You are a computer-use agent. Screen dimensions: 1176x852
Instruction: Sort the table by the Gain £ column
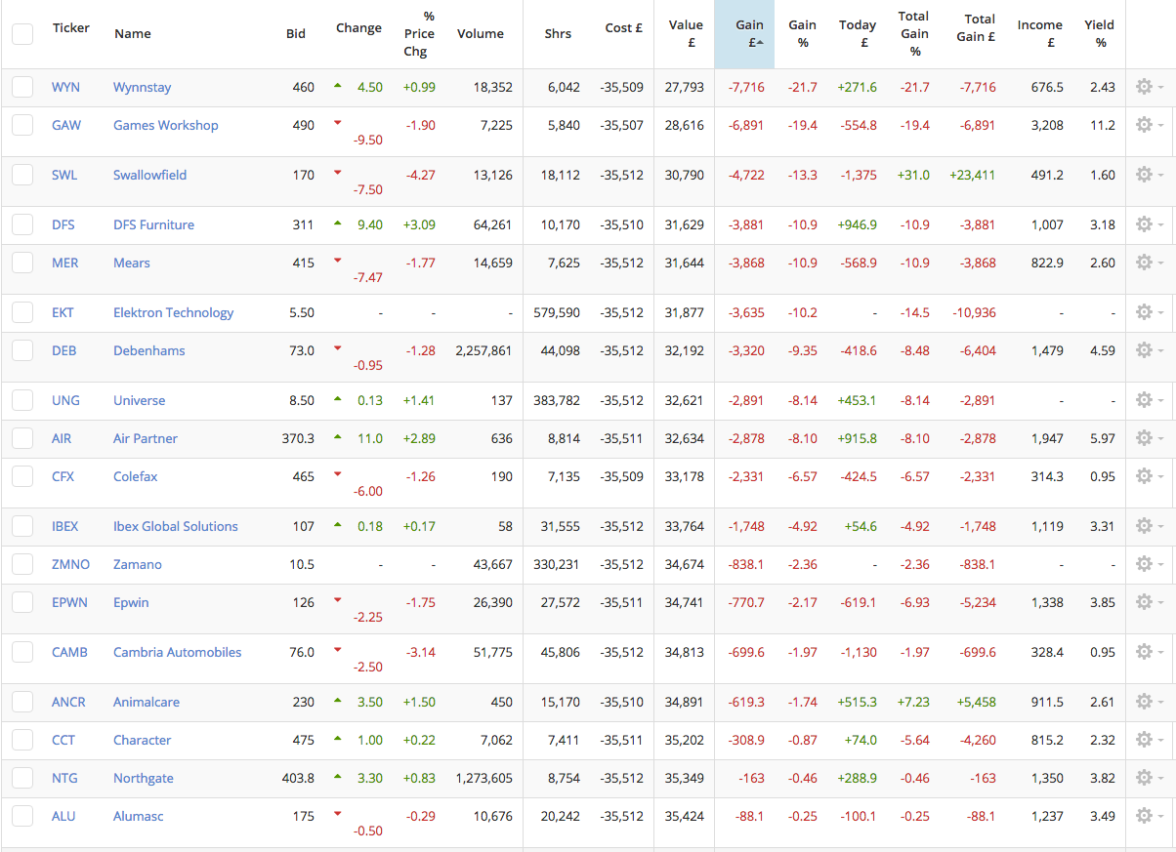[x=744, y=34]
